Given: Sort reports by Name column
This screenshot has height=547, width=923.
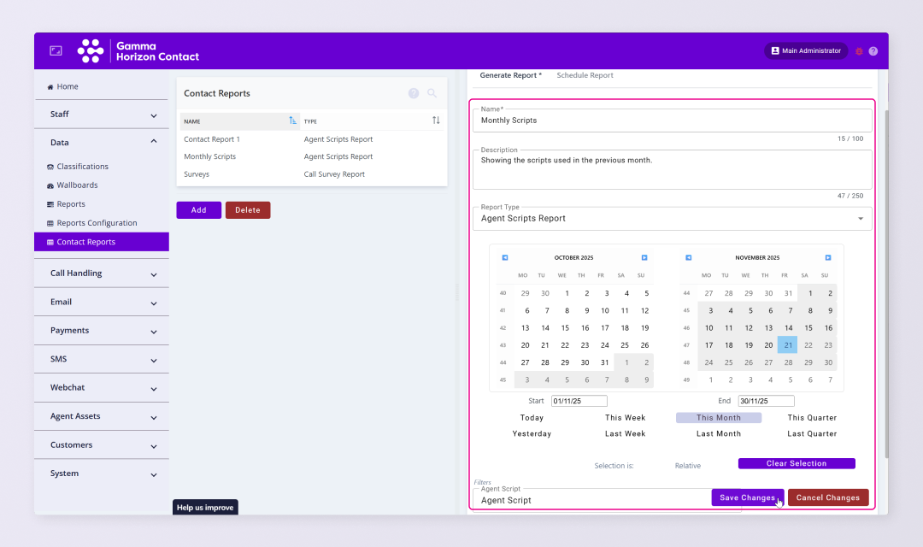Looking at the screenshot, I should click(293, 121).
